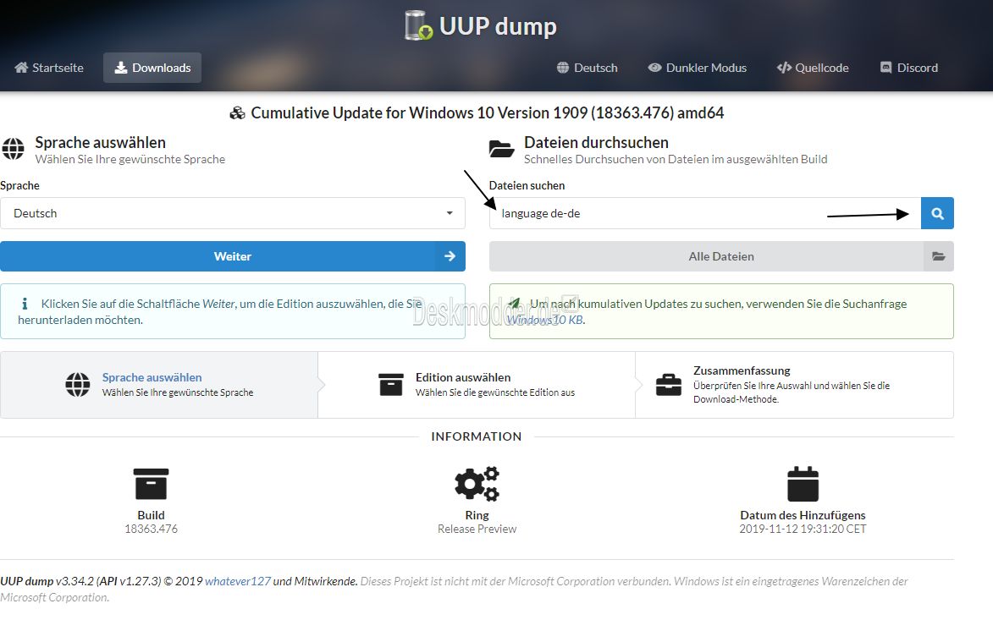Click the Datum des Hinzufügens calendar icon
Screen dimensions: 993x620
803,484
